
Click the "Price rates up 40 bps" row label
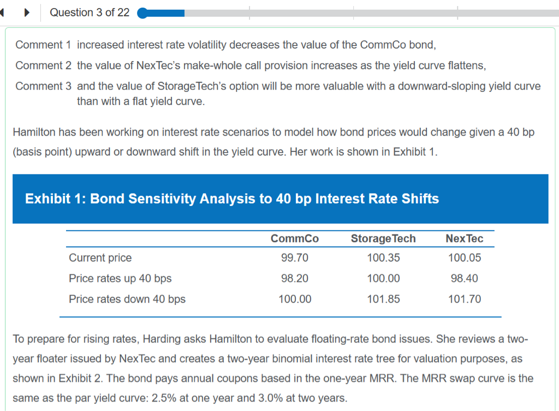point(120,279)
